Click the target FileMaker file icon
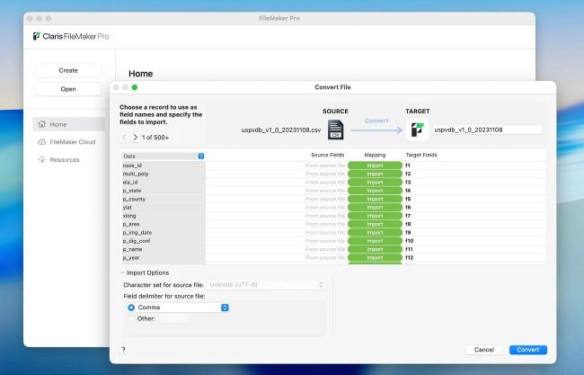The image size is (584, 375). (417, 129)
